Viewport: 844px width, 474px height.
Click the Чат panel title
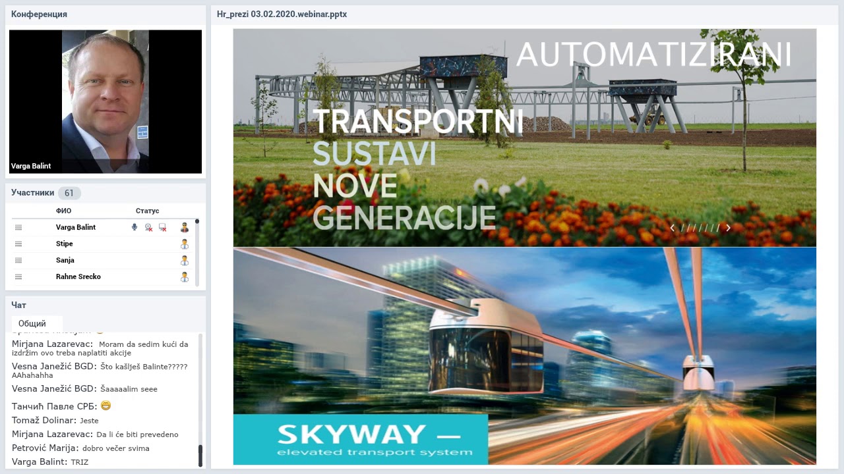[x=18, y=305]
